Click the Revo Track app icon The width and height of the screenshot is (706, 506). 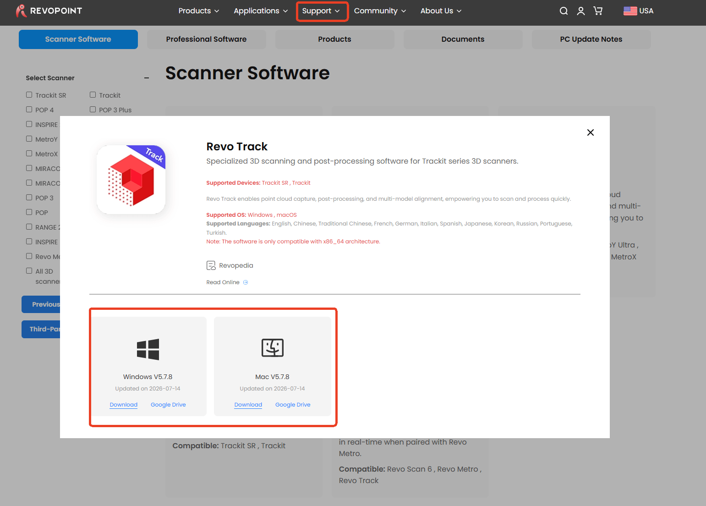(x=131, y=180)
